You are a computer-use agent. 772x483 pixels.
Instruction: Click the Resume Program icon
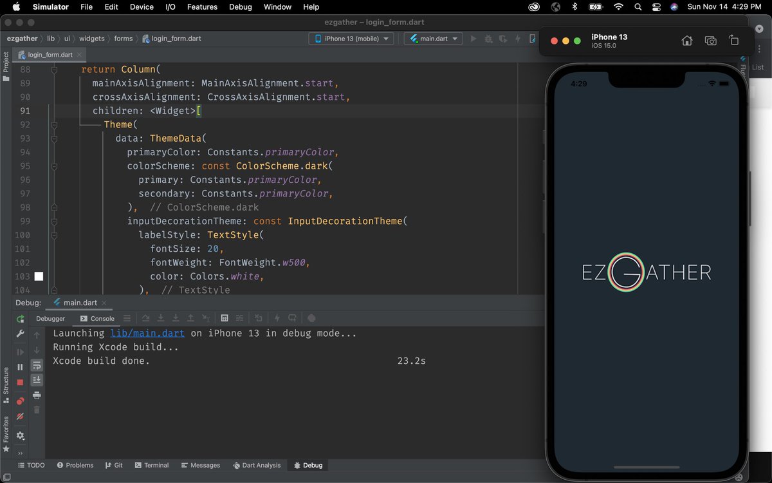coord(20,352)
